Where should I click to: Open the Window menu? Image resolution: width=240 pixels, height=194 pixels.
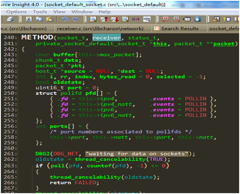82,12
